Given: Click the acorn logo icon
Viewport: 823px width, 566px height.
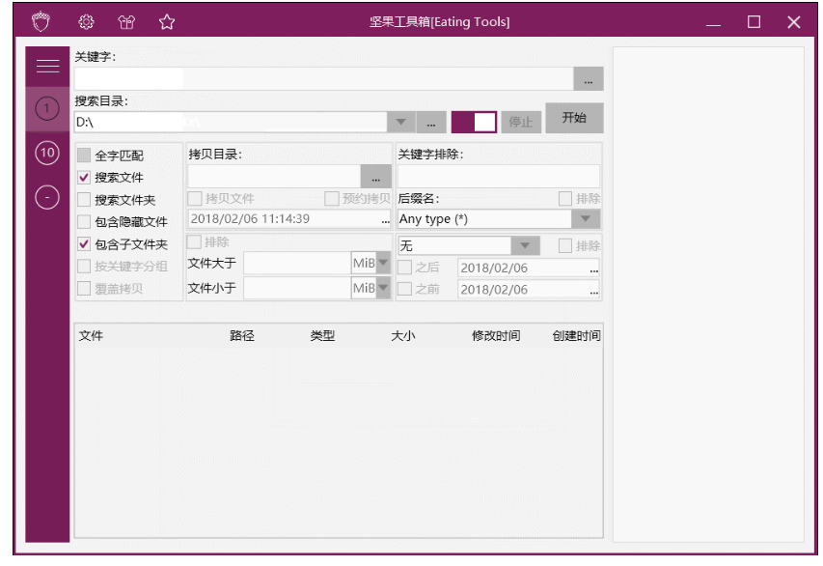Looking at the screenshot, I should (x=41, y=19).
